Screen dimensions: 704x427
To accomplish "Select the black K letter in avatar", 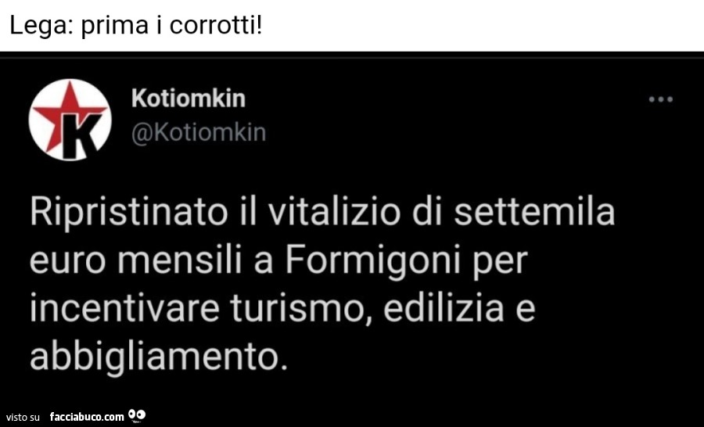I will coord(80,135).
